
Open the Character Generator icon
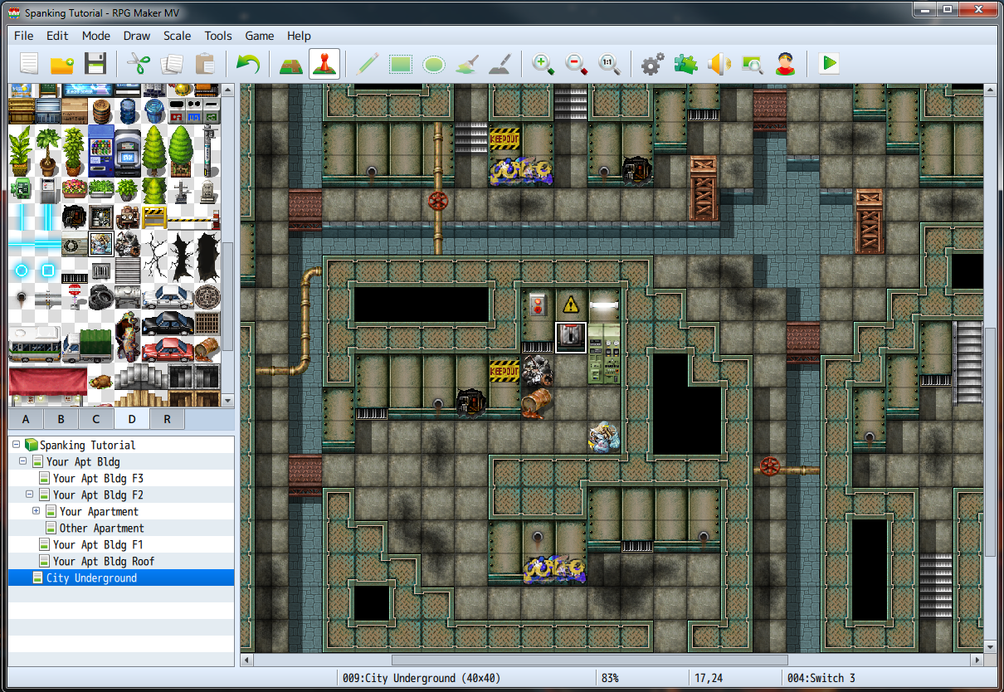tap(786, 64)
